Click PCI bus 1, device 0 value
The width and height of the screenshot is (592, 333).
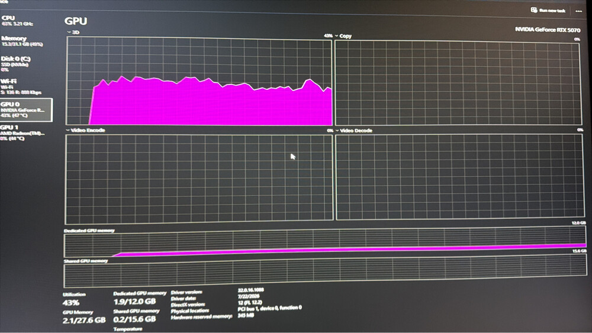click(x=269, y=308)
